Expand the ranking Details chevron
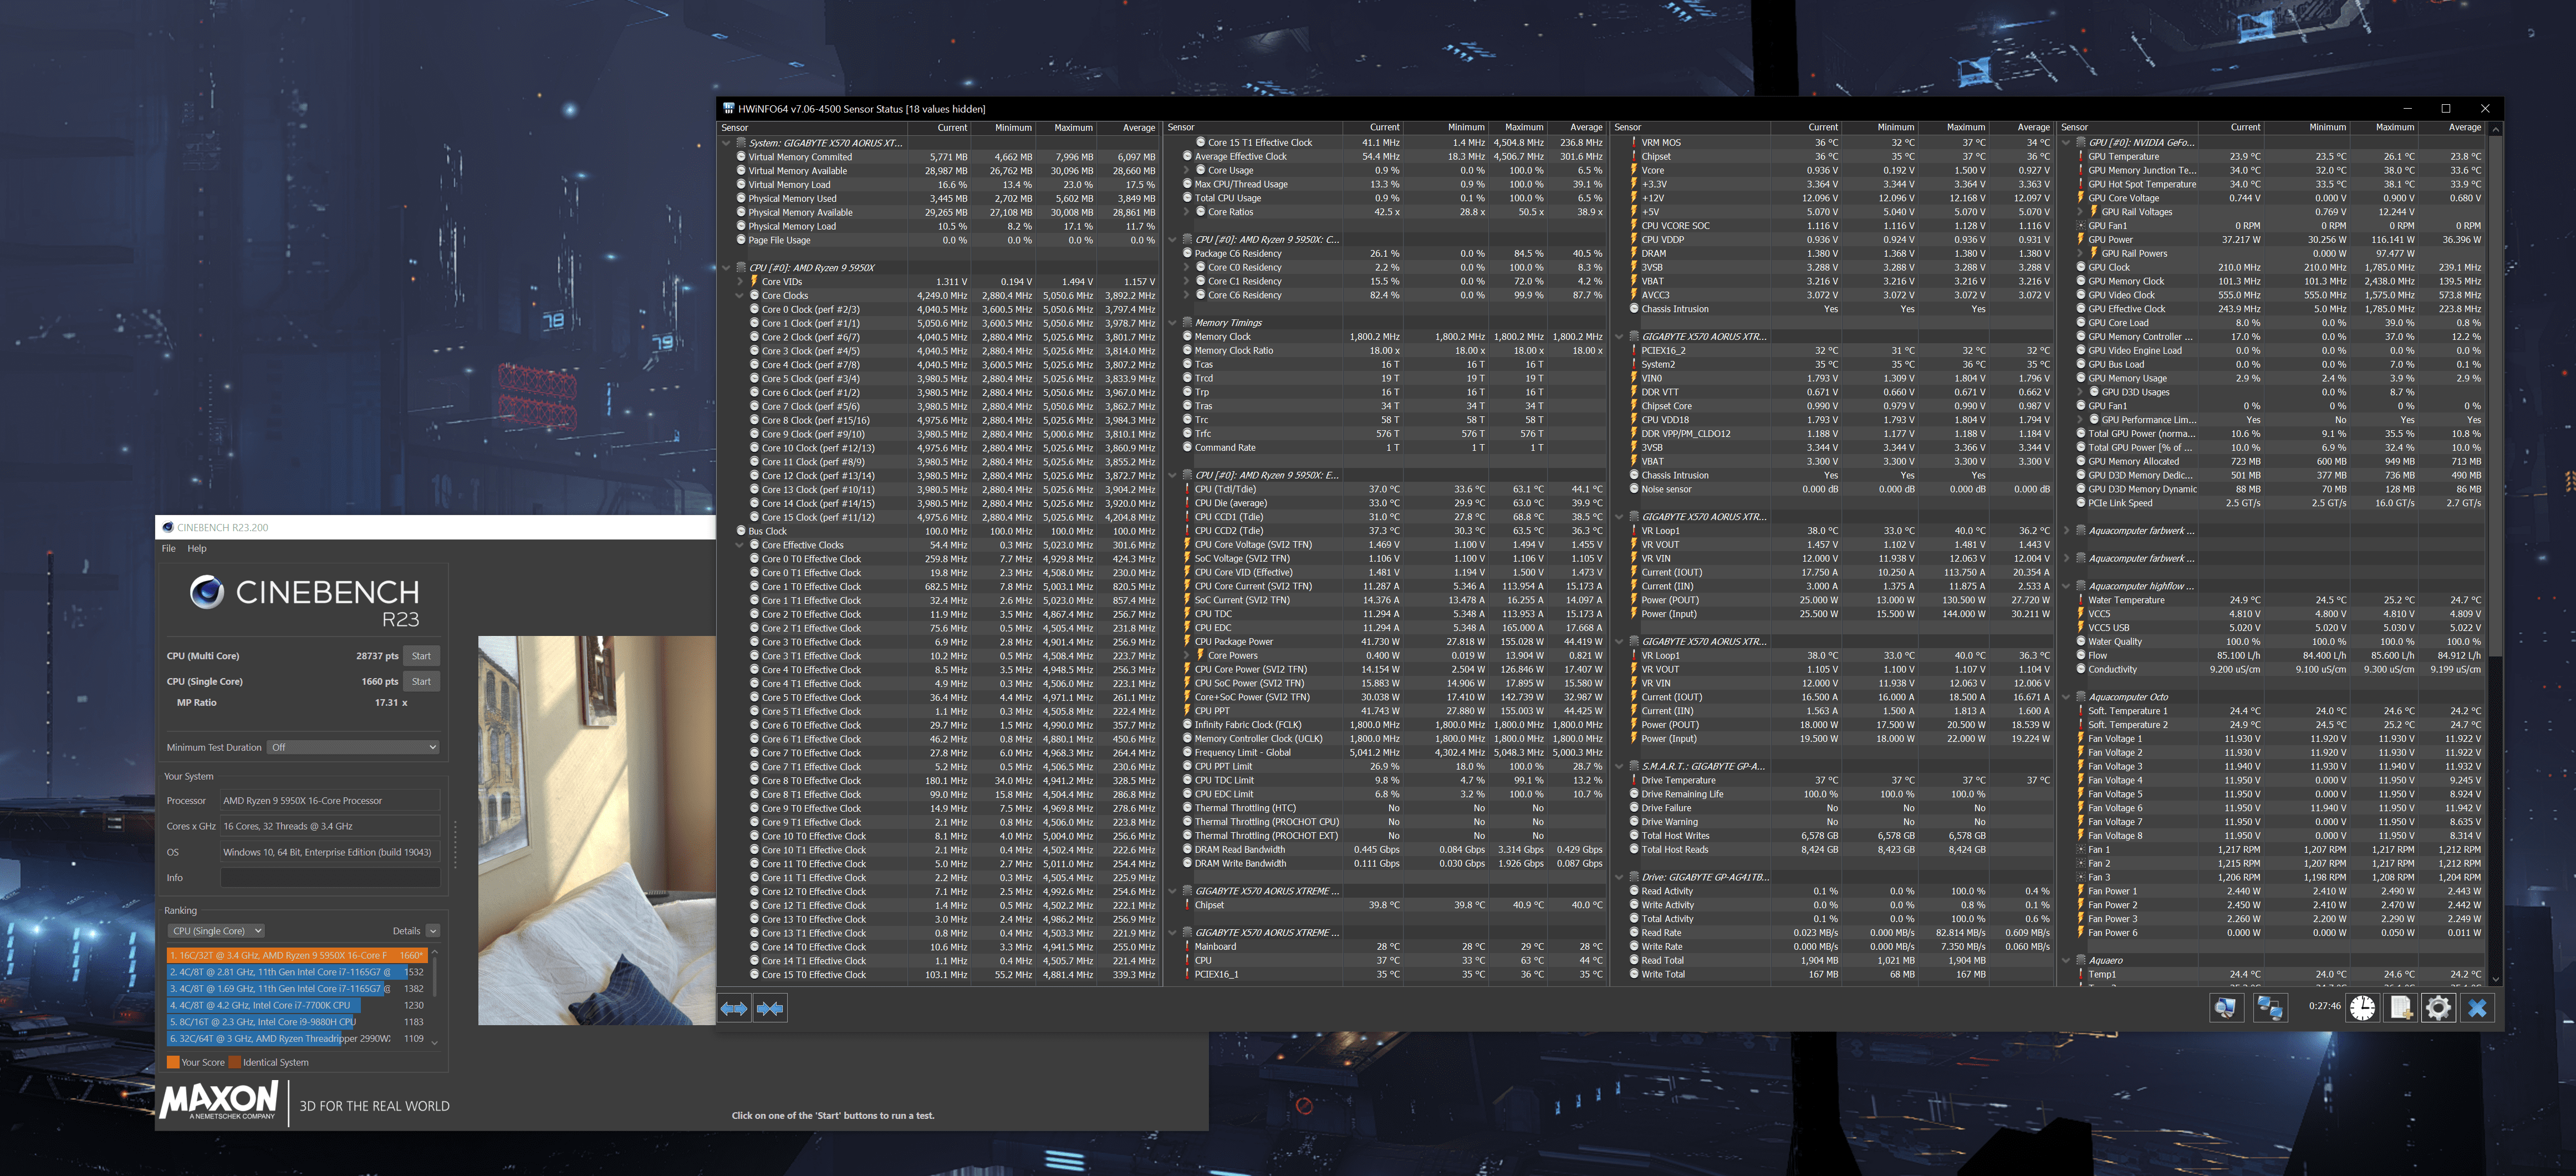The height and width of the screenshot is (1176, 2576). click(x=433, y=931)
